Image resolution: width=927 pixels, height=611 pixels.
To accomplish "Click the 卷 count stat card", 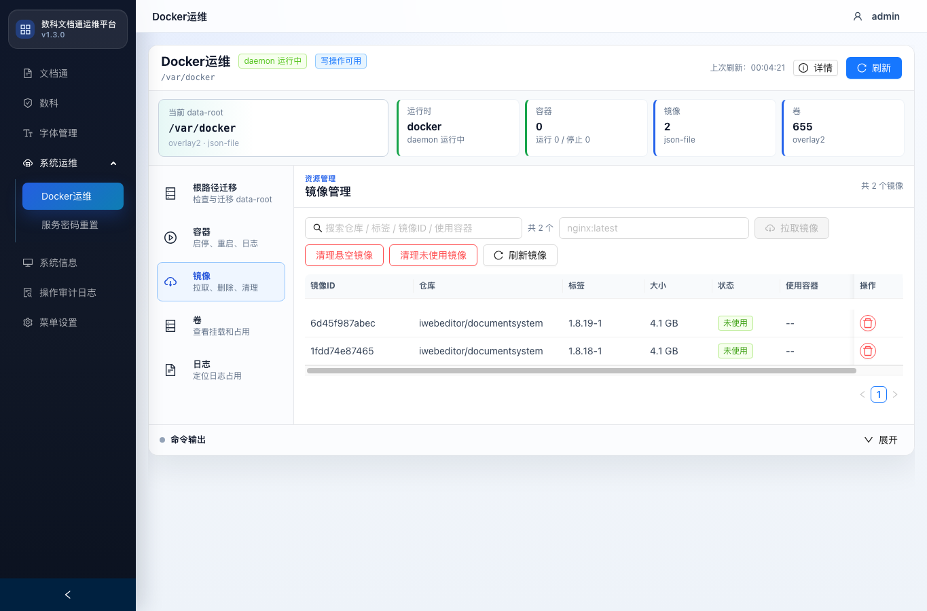I will coord(843,128).
